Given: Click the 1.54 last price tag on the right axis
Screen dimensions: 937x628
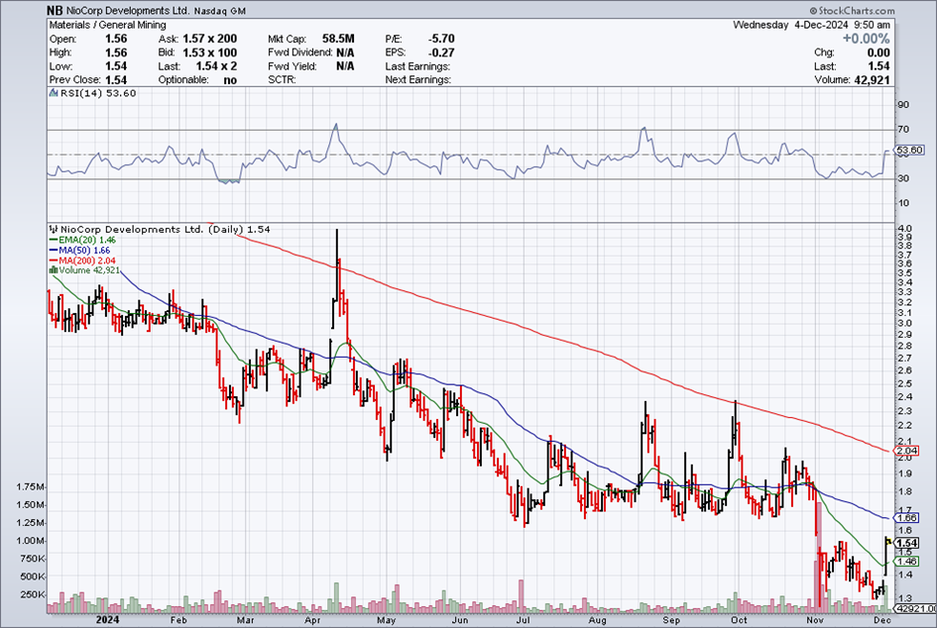Looking at the screenshot, I should pos(907,543).
